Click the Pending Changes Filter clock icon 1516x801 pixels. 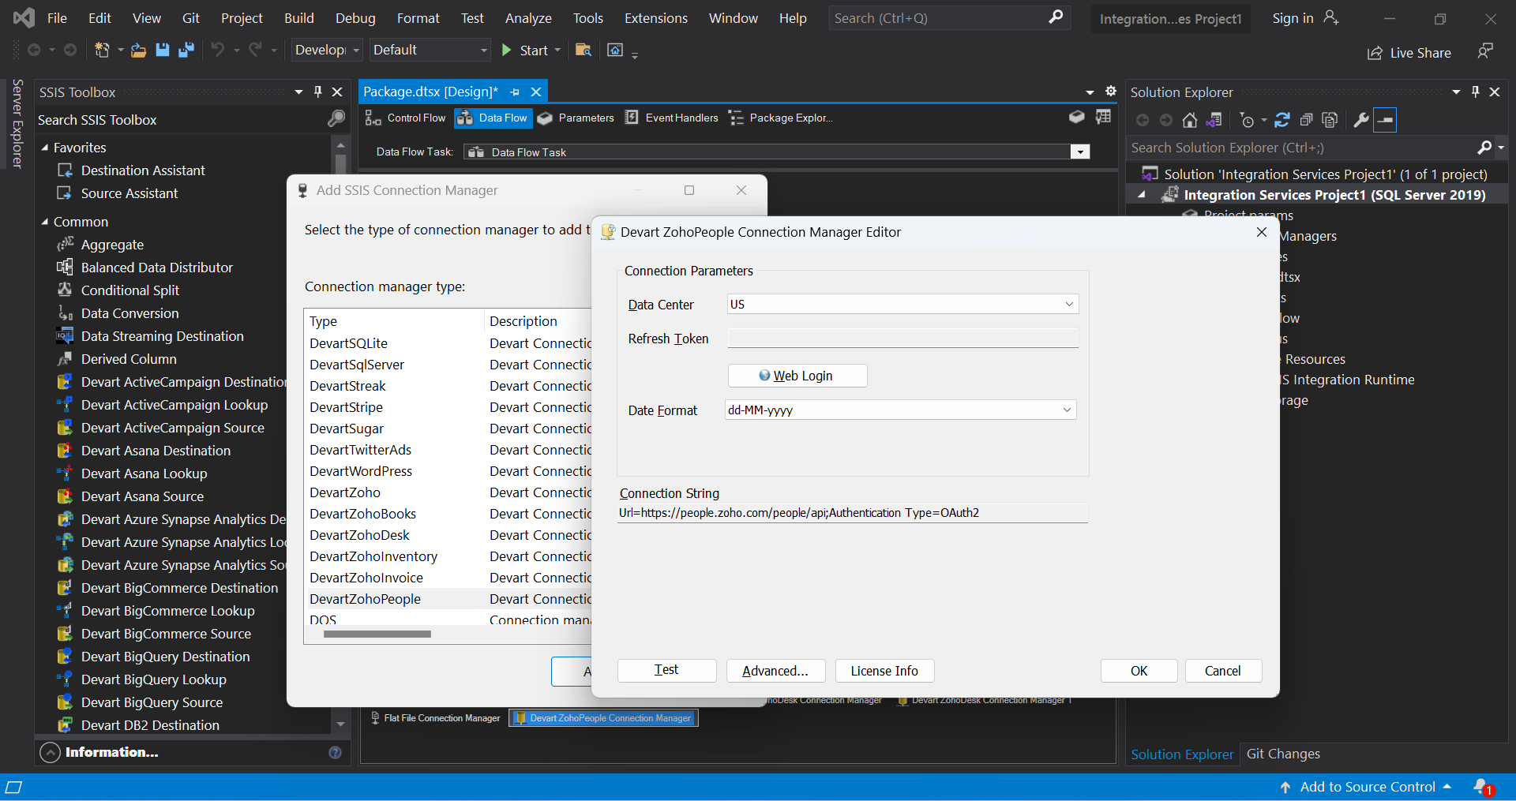pos(1247,120)
